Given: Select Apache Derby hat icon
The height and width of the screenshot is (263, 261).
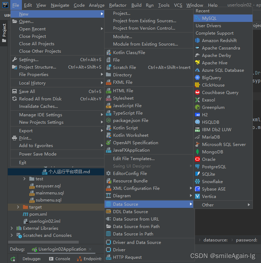Looking at the screenshot, I should pyautogui.click(x=197, y=55).
